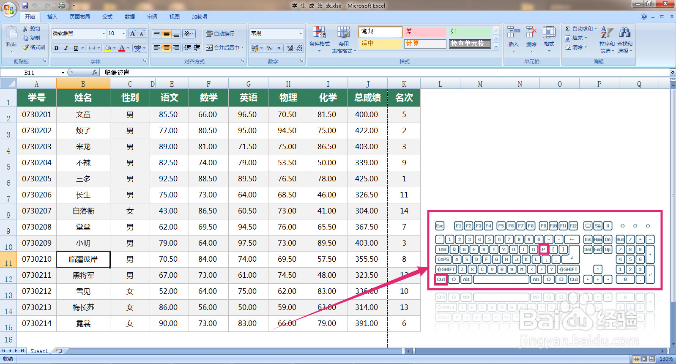Open the 数据 (Data) tab
The image size is (676, 364).
[x=130, y=16]
